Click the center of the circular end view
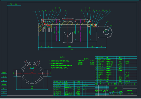 32,73
